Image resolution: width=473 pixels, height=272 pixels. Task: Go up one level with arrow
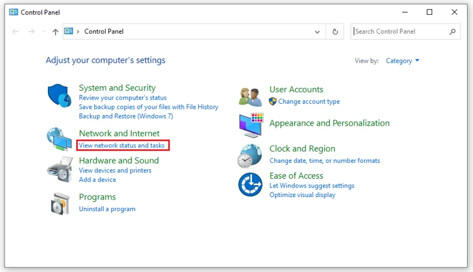coord(55,32)
